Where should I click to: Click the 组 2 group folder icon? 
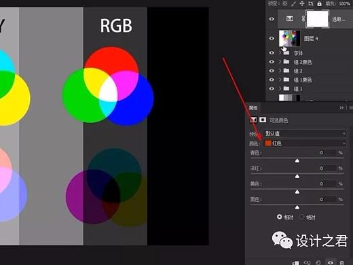286,71
